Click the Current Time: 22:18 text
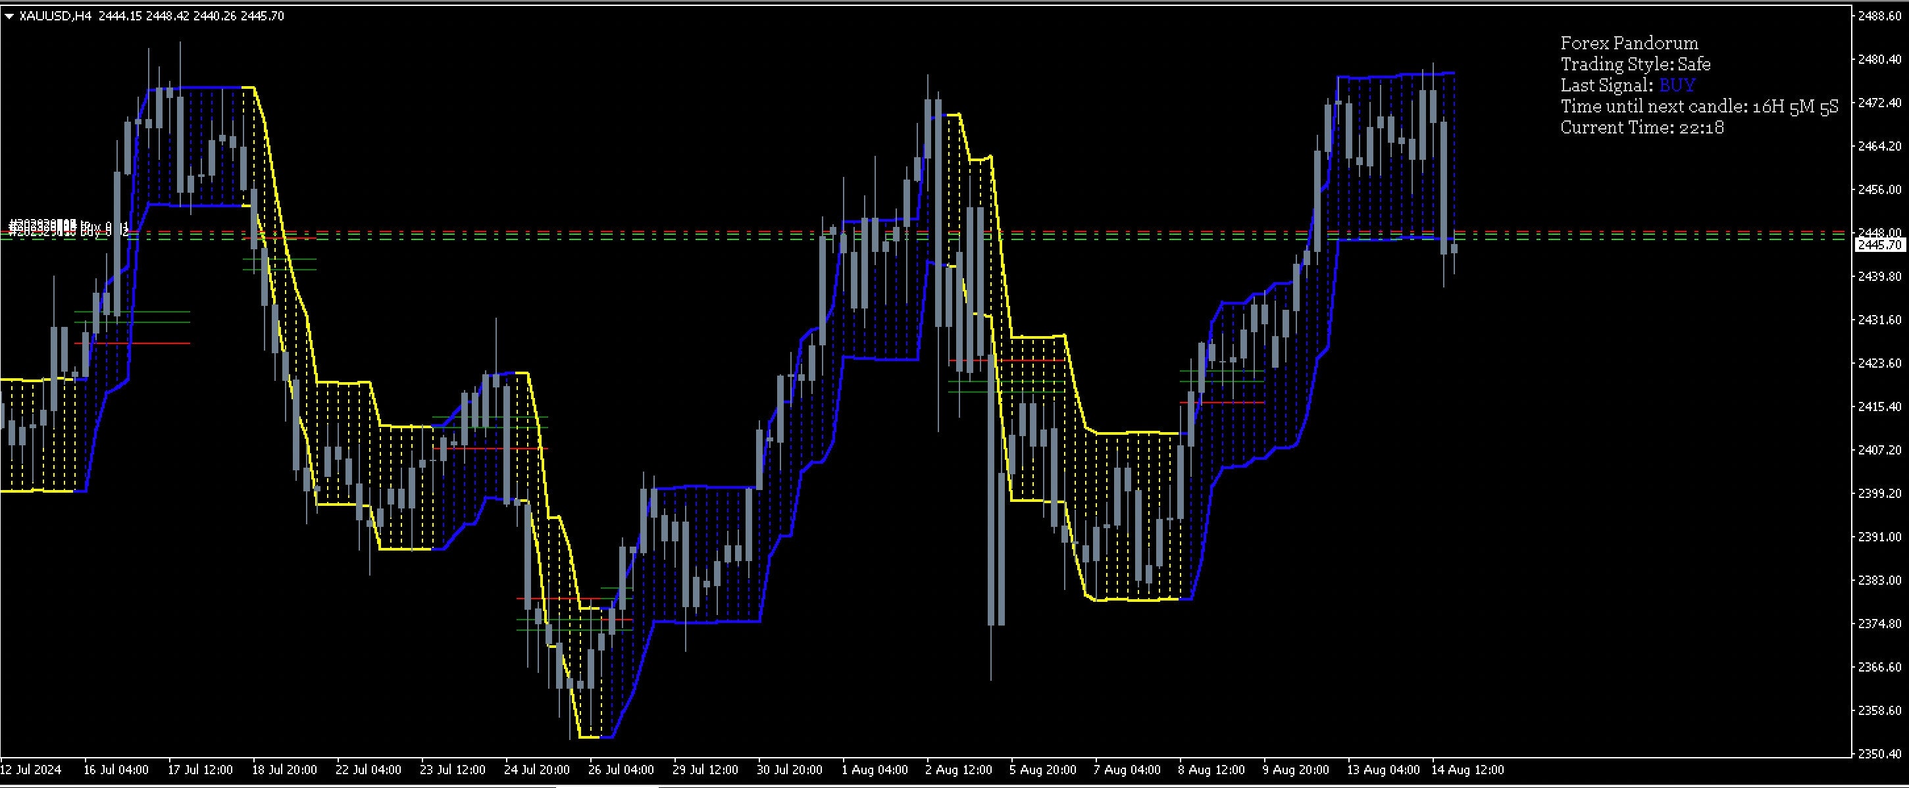Viewport: 1909px width, 788px height. click(1641, 128)
